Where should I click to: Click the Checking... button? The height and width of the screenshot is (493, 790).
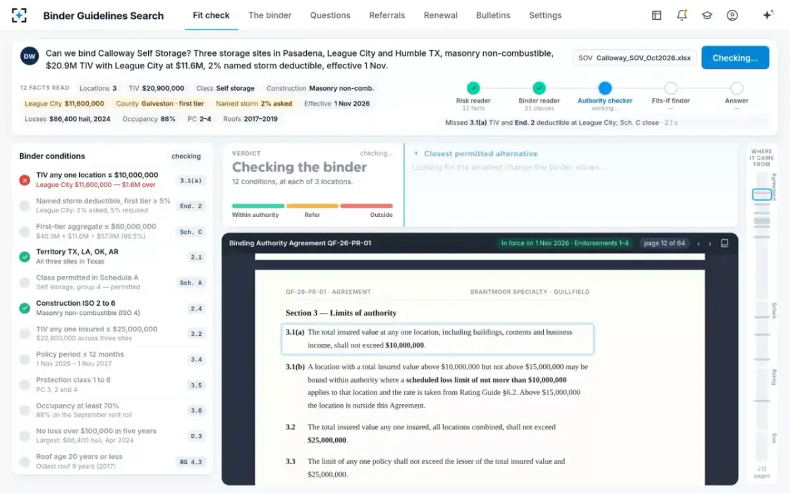(x=735, y=58)
